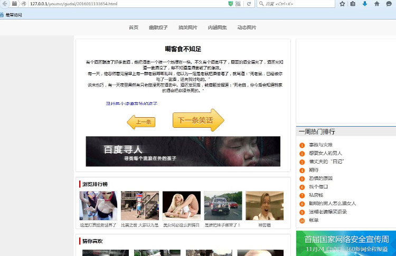
Task: Open the 幽默段子 navigation item
Action: point(158,27)
